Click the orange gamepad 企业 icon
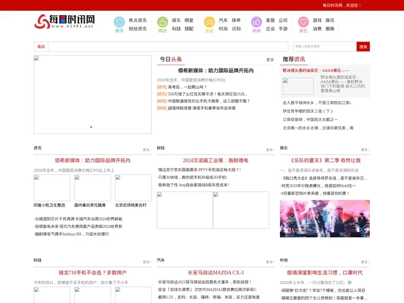The width and height of the screenshot is (404, 303). [x=209, y=22]
